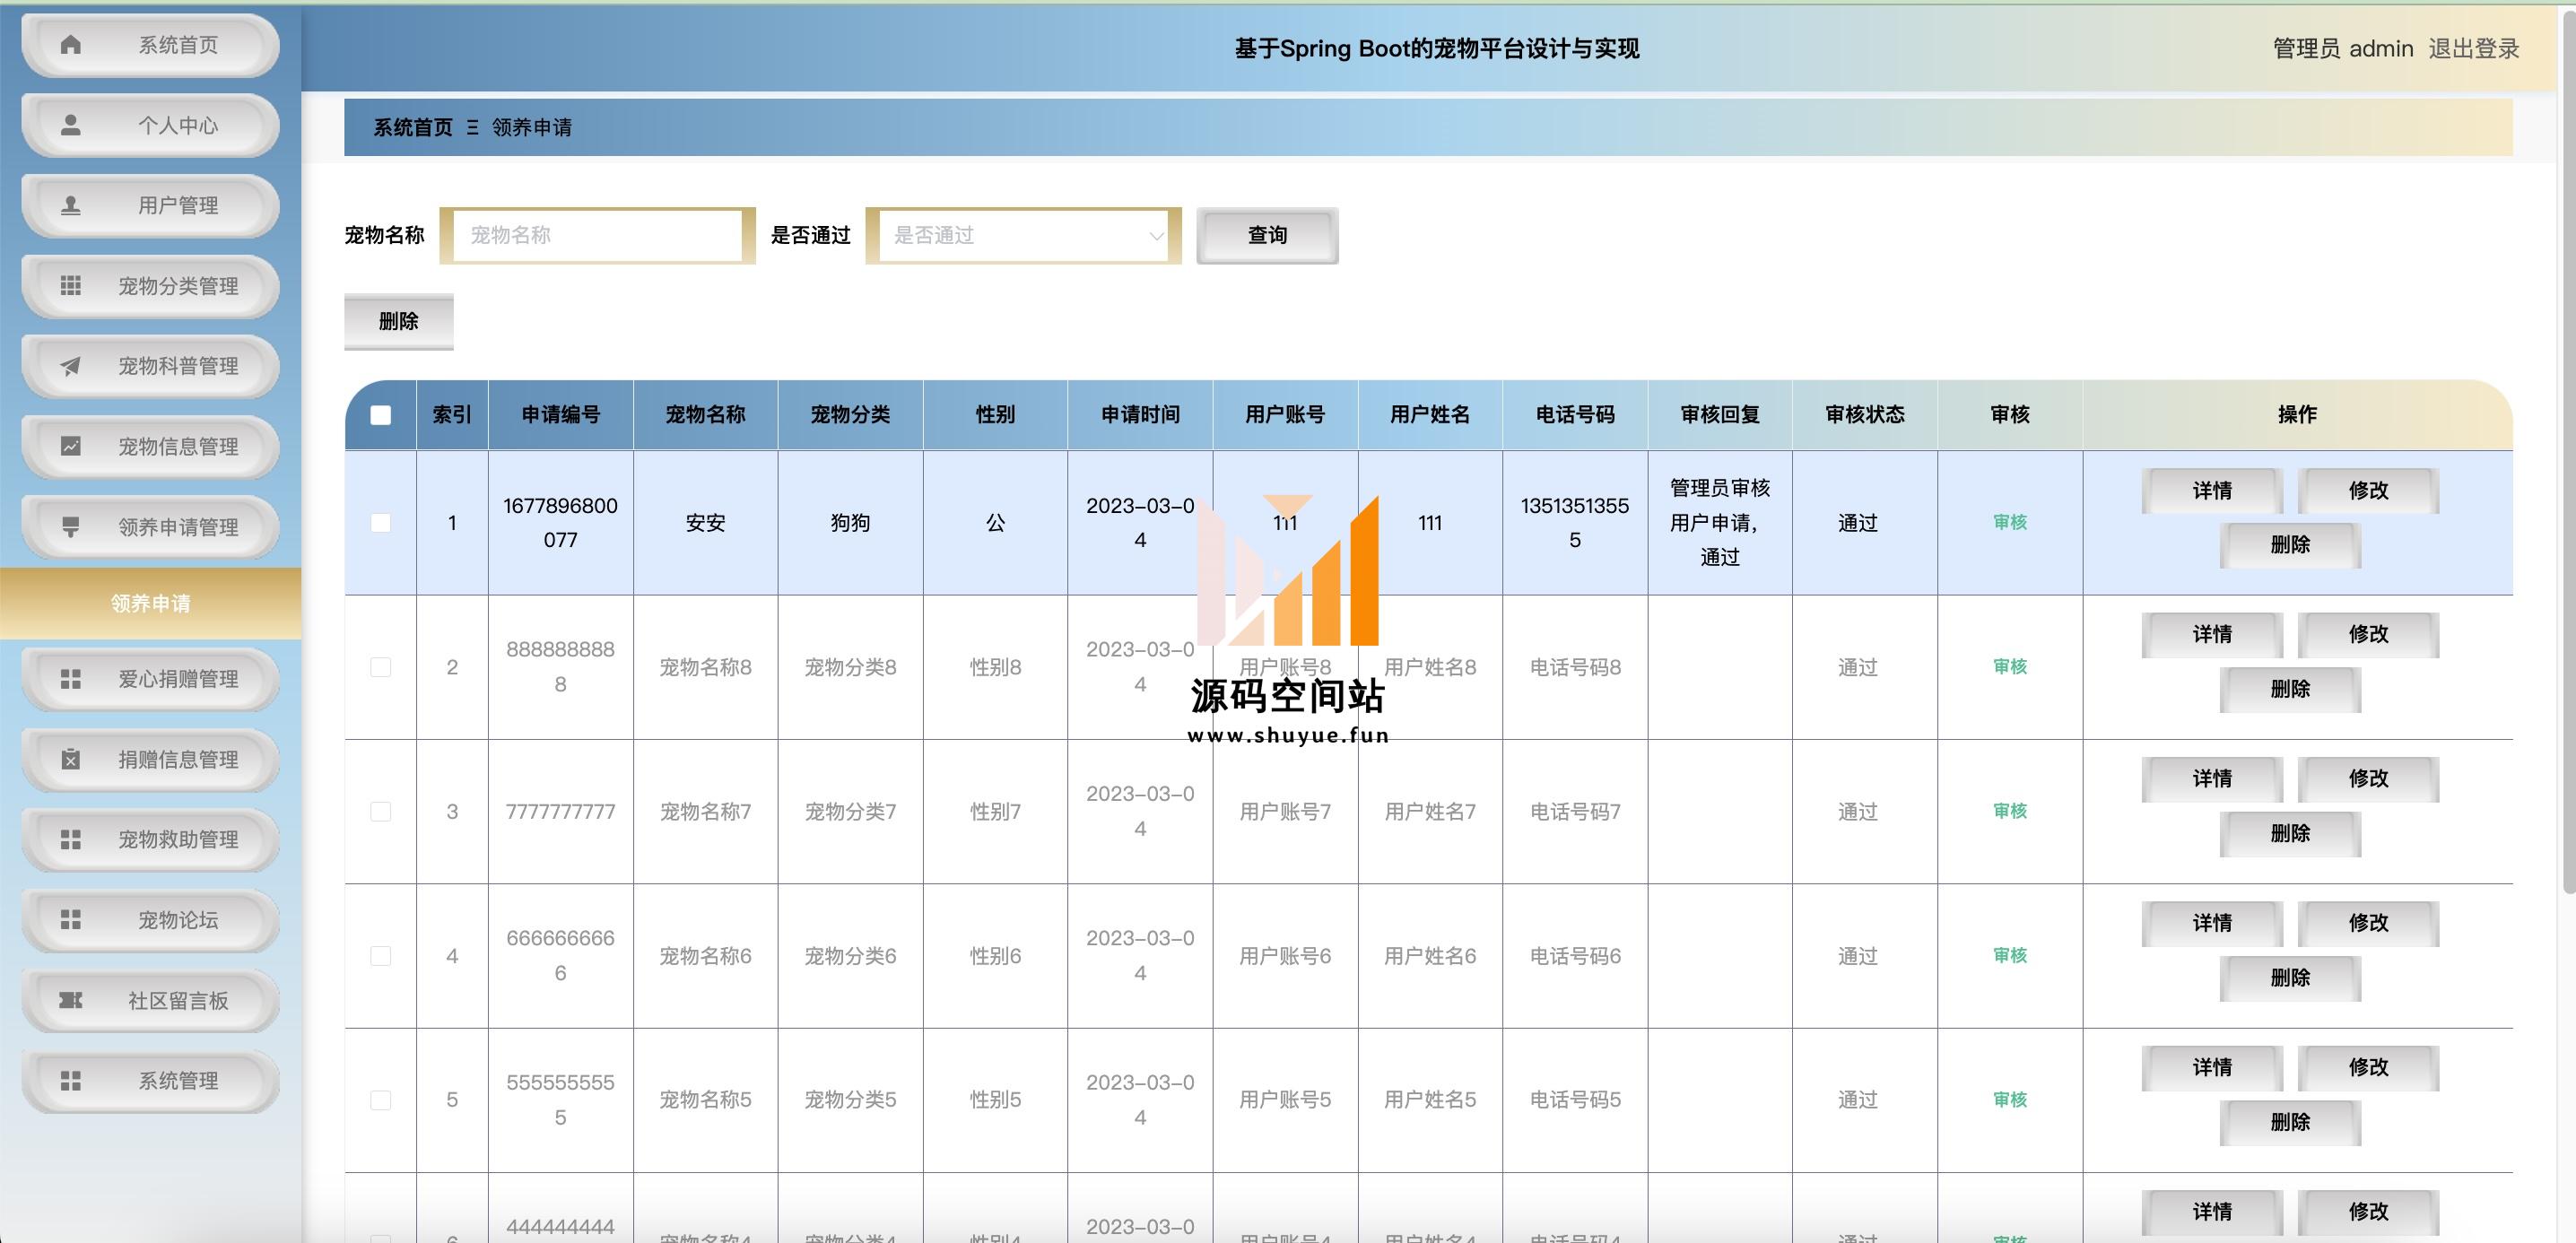Viewport: 2576px width, 1243px height.
Task: Check the checkbox for row 宠物名称8
Action: (381, 667)
